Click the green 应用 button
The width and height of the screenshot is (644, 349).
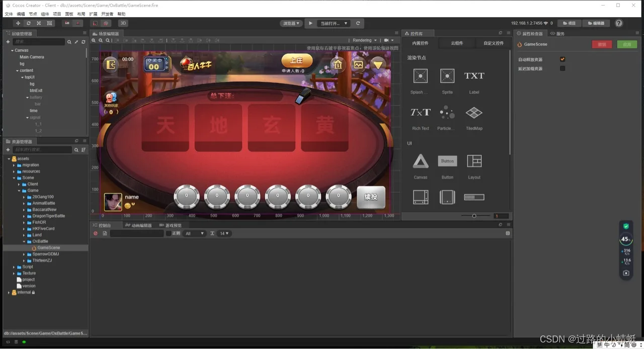point(627,44)
